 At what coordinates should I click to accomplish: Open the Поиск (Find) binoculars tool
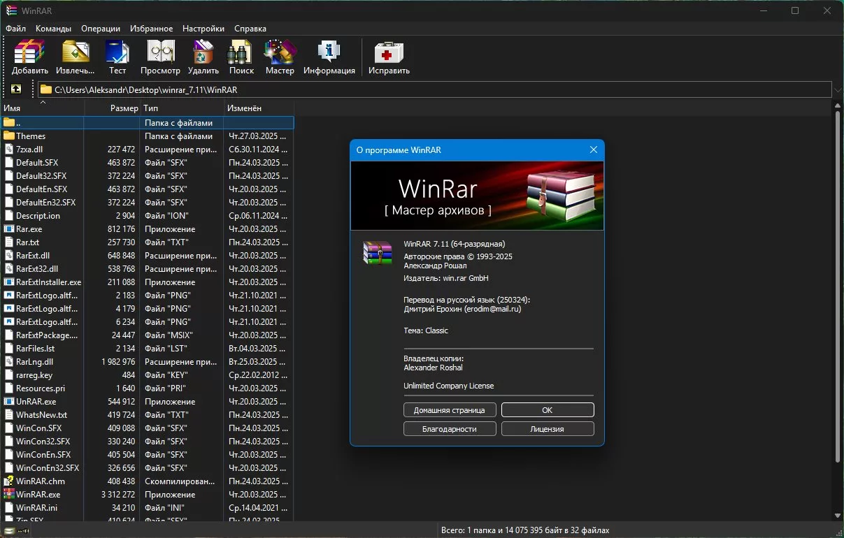[241, 57]
